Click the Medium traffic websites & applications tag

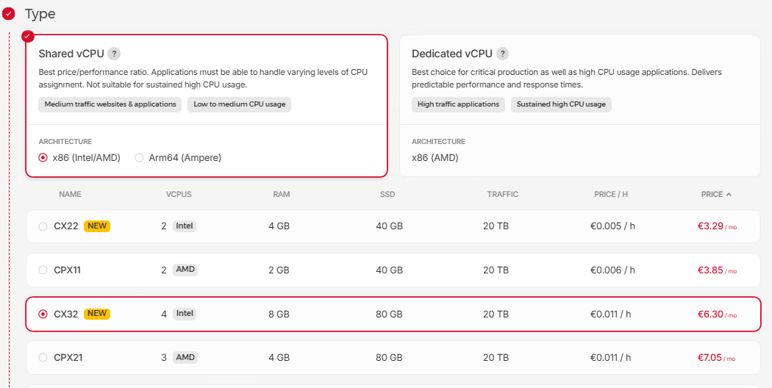110,104
